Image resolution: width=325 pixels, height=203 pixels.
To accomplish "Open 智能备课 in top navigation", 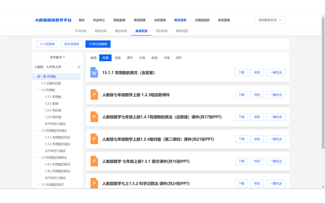I will point(119,20).
